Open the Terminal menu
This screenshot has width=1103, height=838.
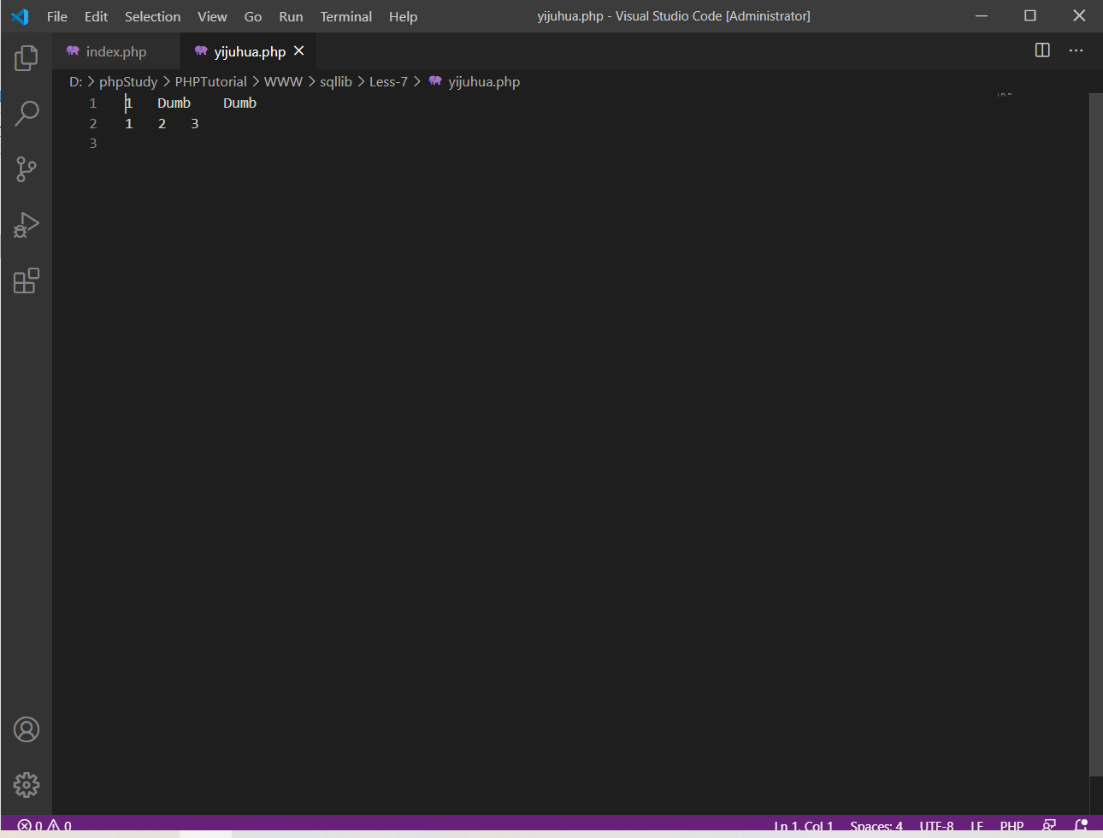point(345,16)
